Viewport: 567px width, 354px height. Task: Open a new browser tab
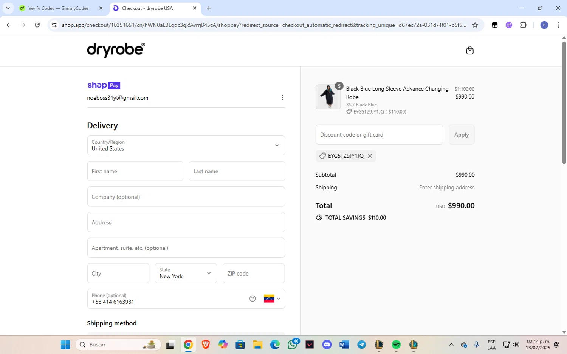pyautogui.click(x=209, y=8)
